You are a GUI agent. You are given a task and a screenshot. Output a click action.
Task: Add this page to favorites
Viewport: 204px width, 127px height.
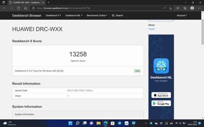(170, 8)
